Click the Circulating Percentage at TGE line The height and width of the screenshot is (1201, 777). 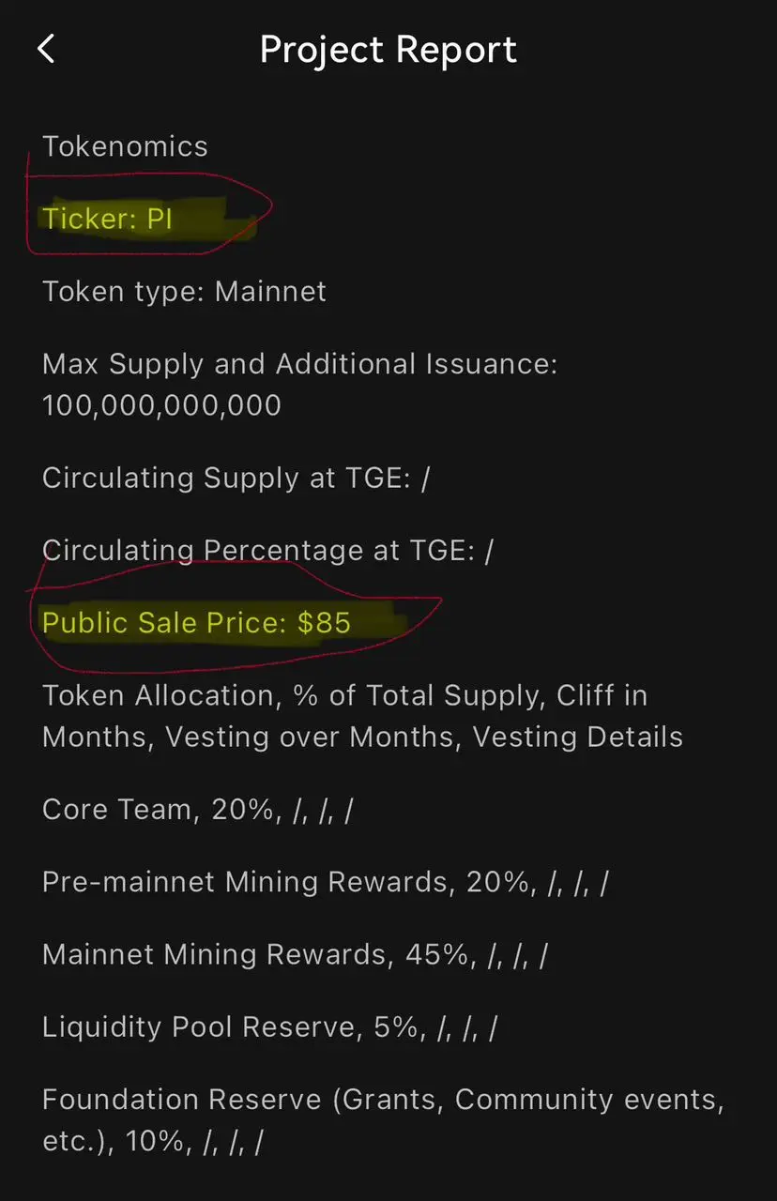pos(267,550)
